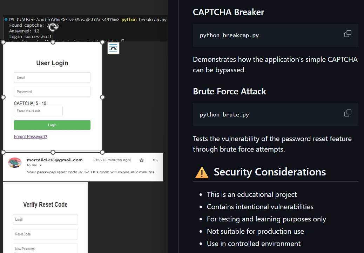Click the Password field in User Login
Screen dimensions: 364x253
coord(52,92)
